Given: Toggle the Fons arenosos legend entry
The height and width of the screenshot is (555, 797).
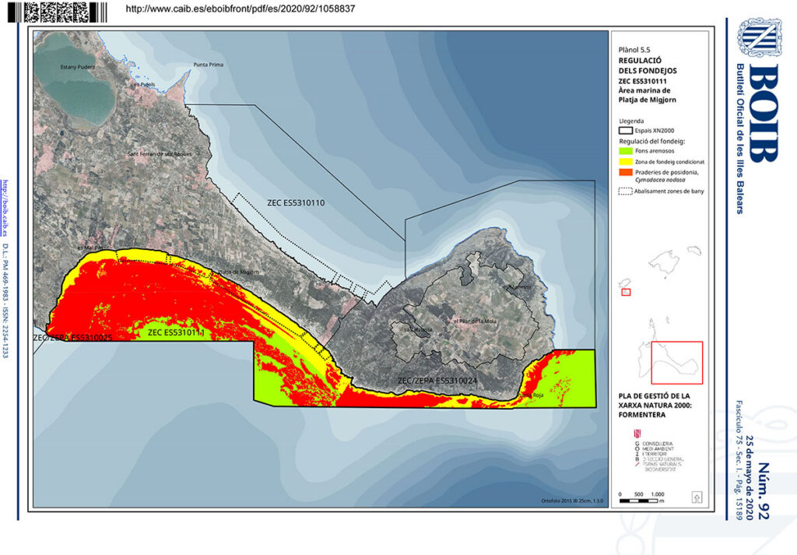Looking at the screenshot, I should (624, 150).
